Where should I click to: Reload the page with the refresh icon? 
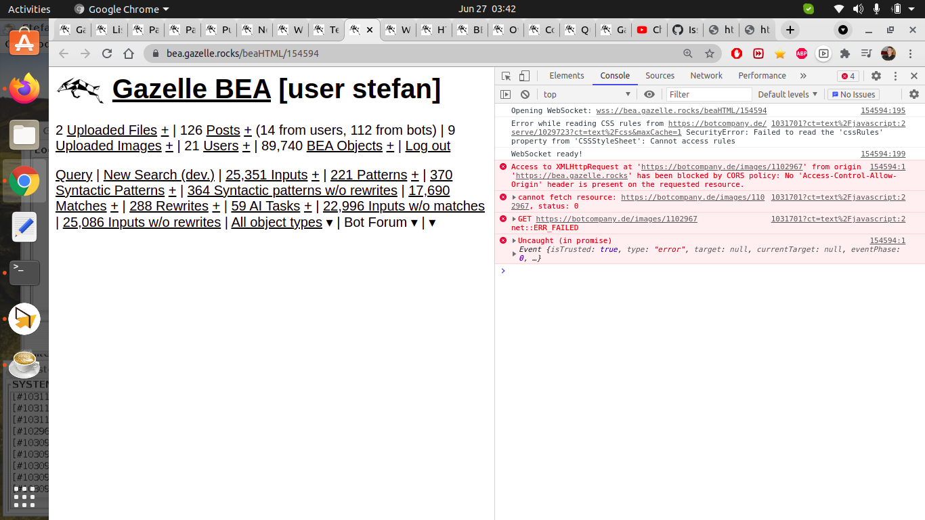107,53
